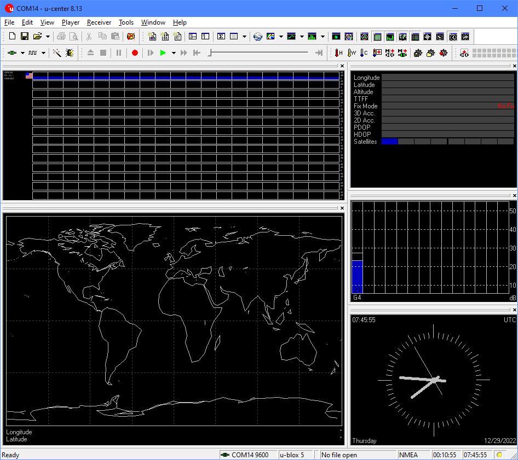The width and height of the screenshot is (518, 460).
Task: Click the autobauding magic wand icon
Action: 57,53
